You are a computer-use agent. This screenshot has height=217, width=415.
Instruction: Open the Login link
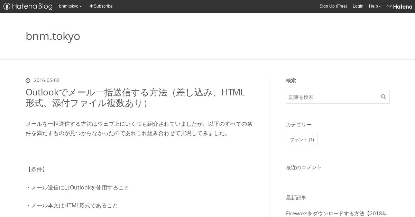pos(358,6)
